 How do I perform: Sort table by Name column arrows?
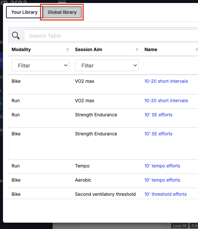(197, 49)
